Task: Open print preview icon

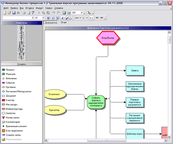Action: [x=29, y=13]
